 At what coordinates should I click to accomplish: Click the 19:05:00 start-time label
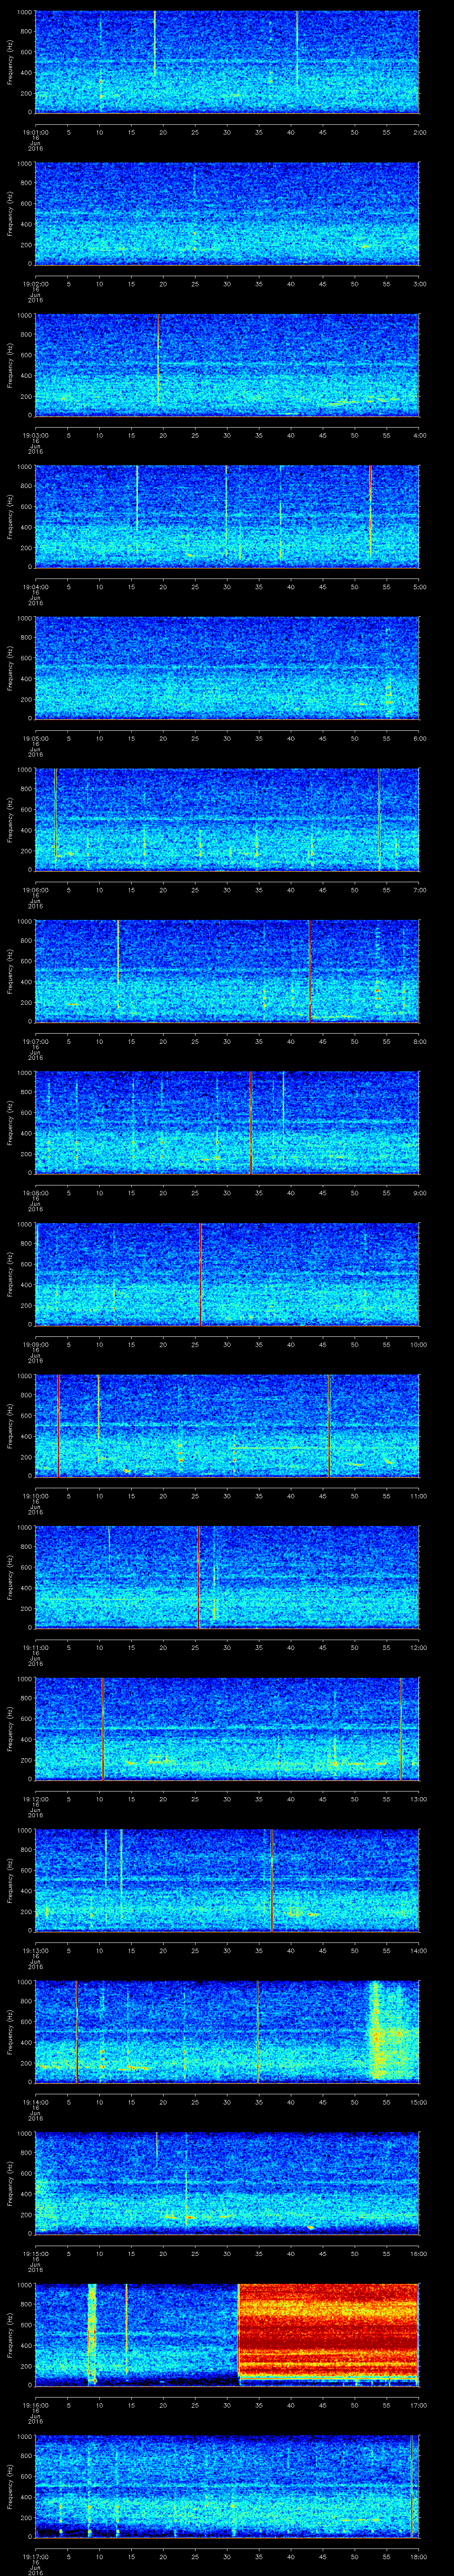pos(35,738)
